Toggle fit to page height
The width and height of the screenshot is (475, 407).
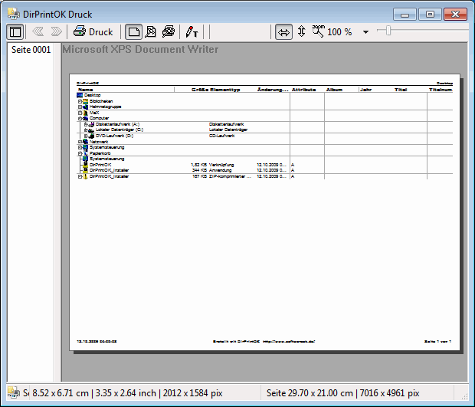[x=301, y=31]
